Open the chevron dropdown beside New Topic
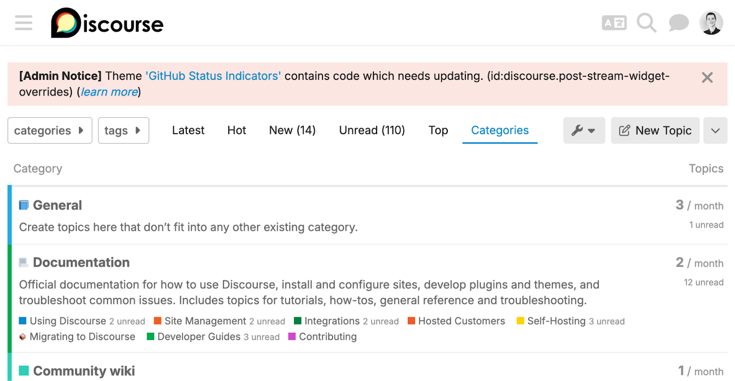 715,130
